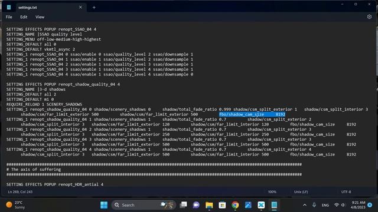The width and height of the screenshot is (378, 212).
Task: Click the Unix (LF) line ending indicator
Action: coord(301,192)
